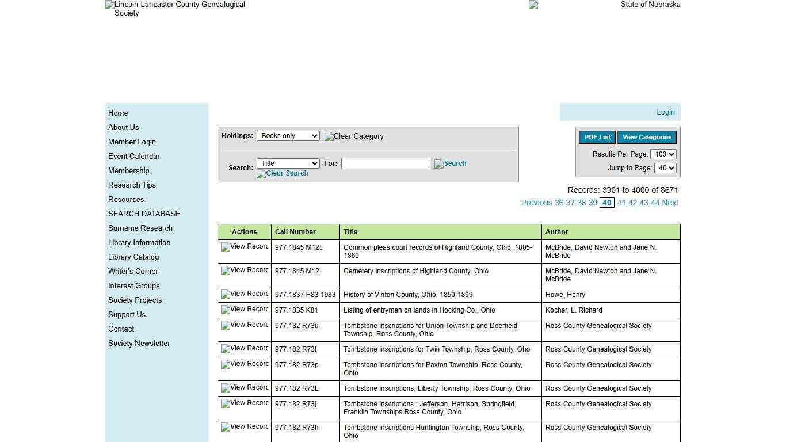Open the Library Catalog menu item
The height and width of the screenshot is (442, 786).
133,257
